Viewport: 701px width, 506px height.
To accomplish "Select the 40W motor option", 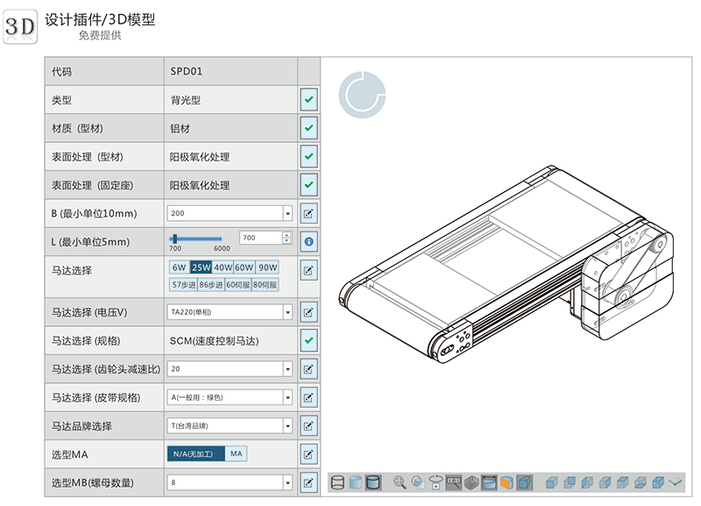I will (223, 267).
